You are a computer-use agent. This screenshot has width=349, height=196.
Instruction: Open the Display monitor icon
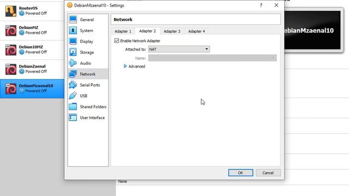coord(73,41)
